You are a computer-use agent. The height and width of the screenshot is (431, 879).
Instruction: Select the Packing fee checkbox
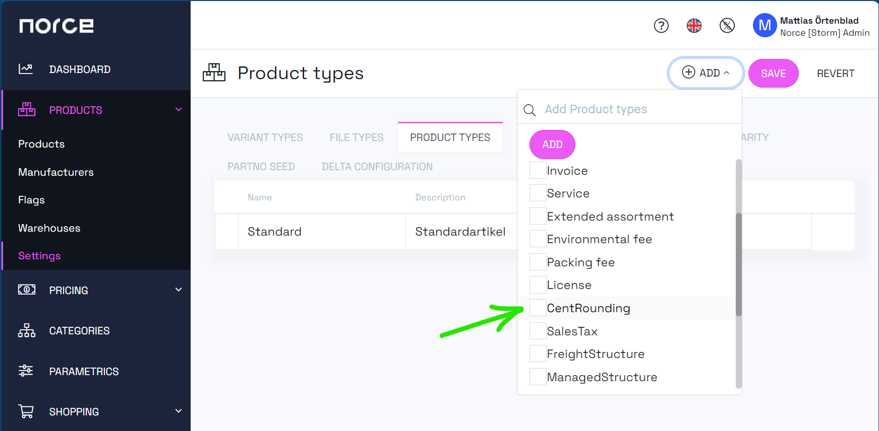point(538,262)
